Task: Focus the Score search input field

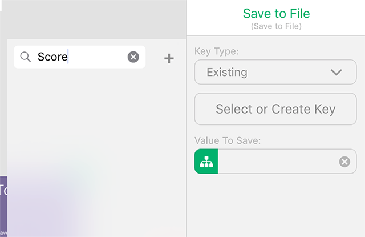Action: click(x=80, y=57)
